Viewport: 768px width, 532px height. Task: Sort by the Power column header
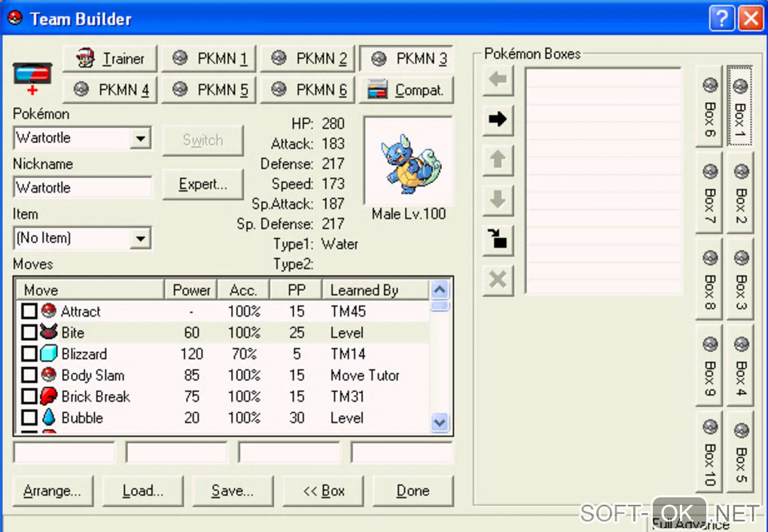(x=191, y=290)
